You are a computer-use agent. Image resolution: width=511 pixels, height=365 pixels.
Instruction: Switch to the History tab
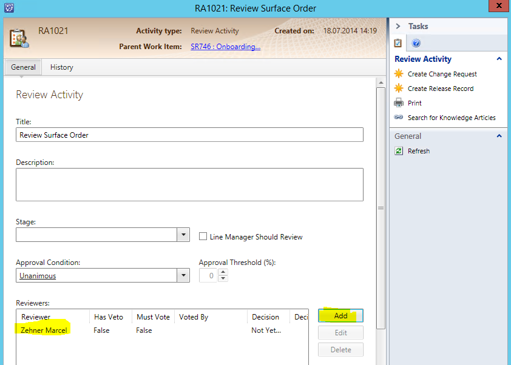point(61,67)
